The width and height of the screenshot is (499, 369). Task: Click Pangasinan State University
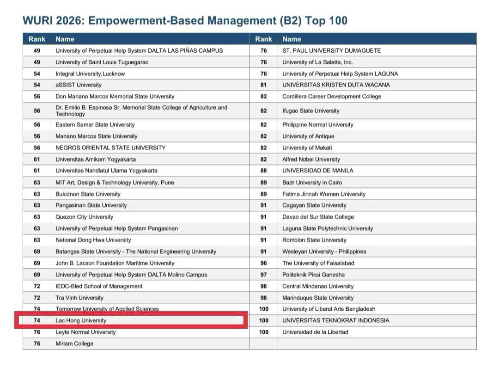tap(91, 205)
